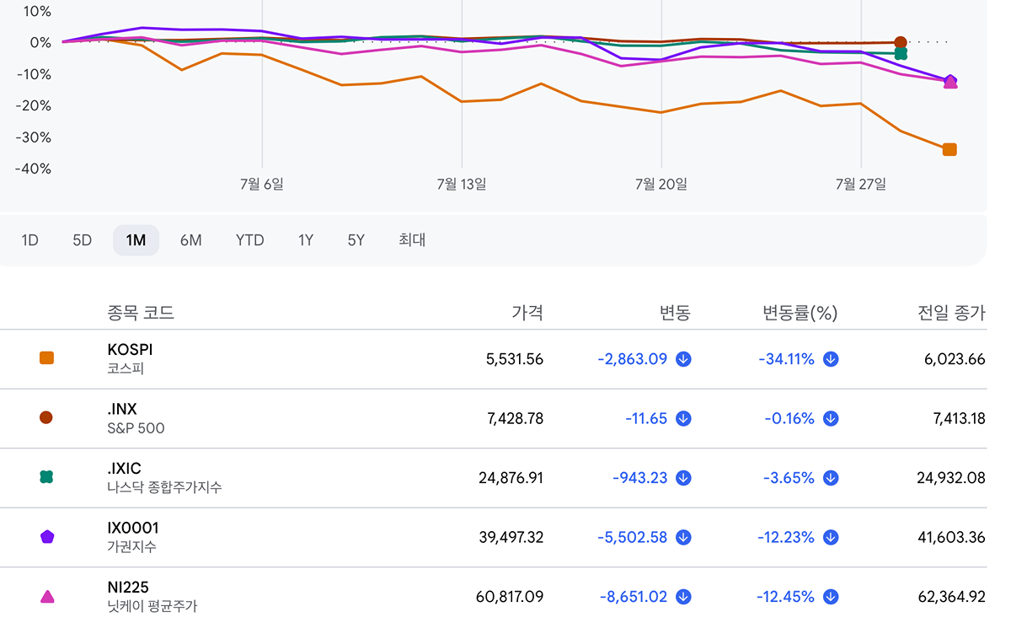Click the S&P 500 endpoint circle on chart
This screenshot has height=639, width=1011.
(901, 42)
